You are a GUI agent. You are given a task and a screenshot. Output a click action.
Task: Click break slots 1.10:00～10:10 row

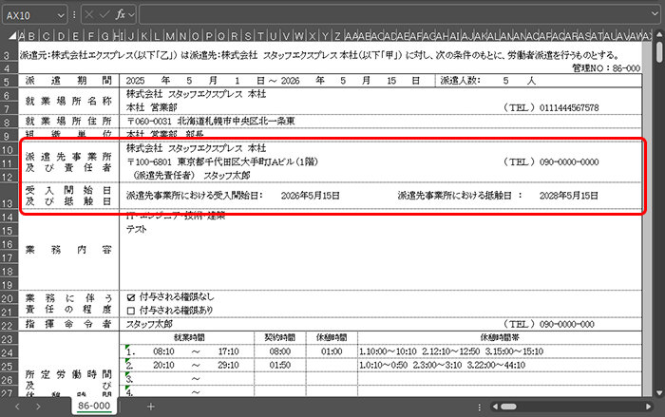451,351
